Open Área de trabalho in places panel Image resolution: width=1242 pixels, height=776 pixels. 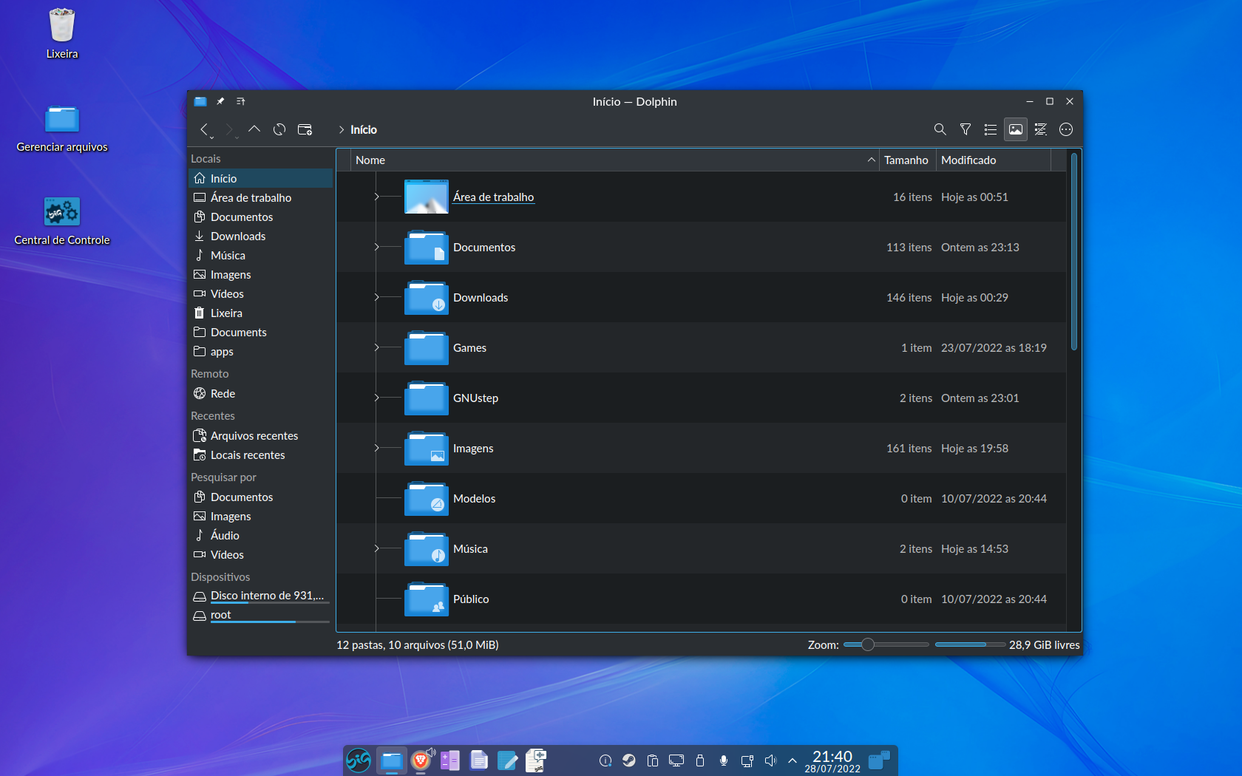click(x=260, y=197)
